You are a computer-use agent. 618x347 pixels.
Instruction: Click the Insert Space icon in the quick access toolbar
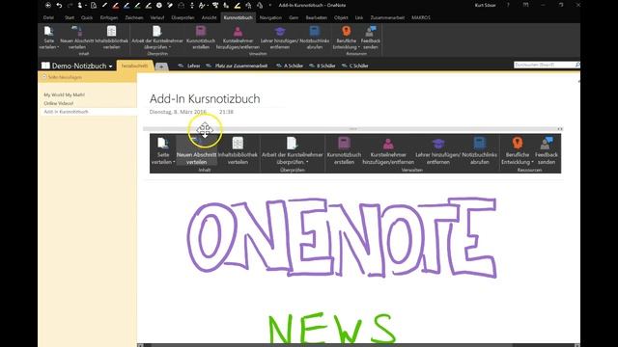(x=192, y=5)
